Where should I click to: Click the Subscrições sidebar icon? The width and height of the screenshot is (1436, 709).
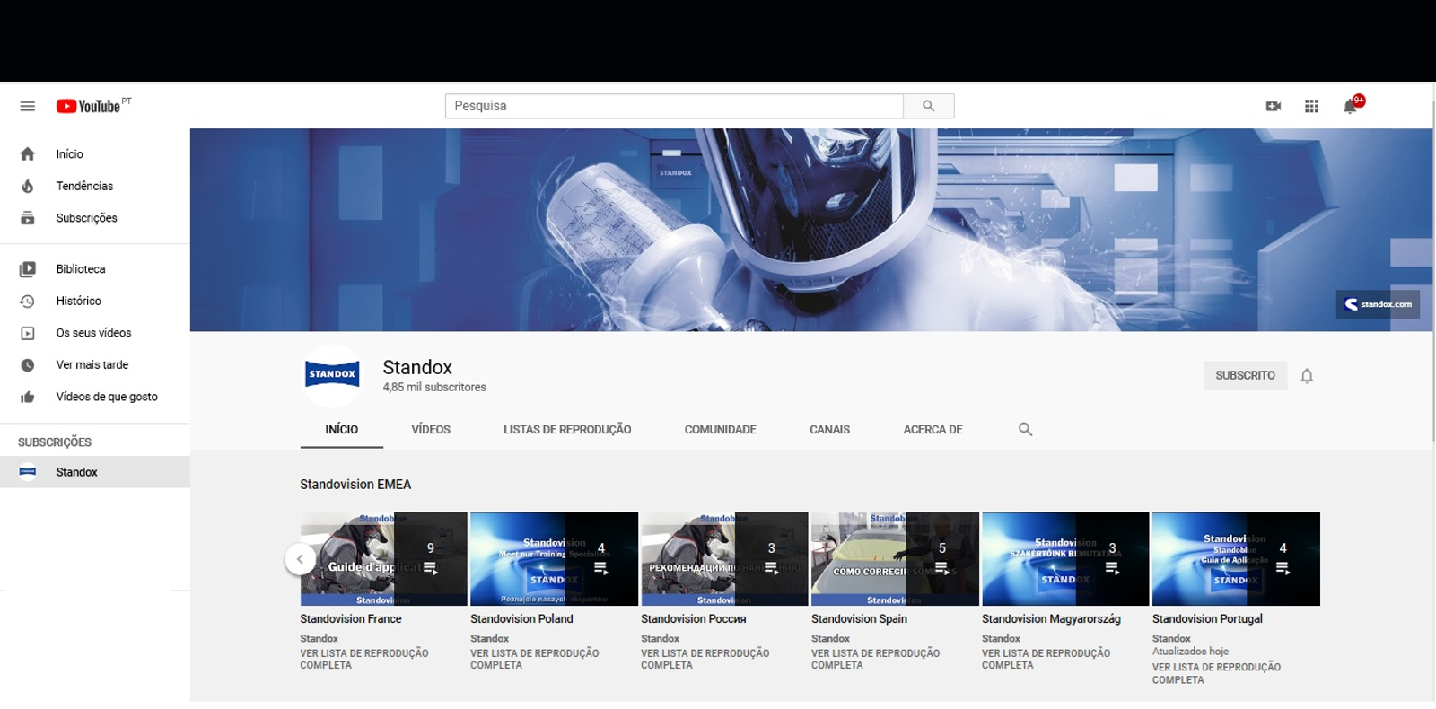28,218
